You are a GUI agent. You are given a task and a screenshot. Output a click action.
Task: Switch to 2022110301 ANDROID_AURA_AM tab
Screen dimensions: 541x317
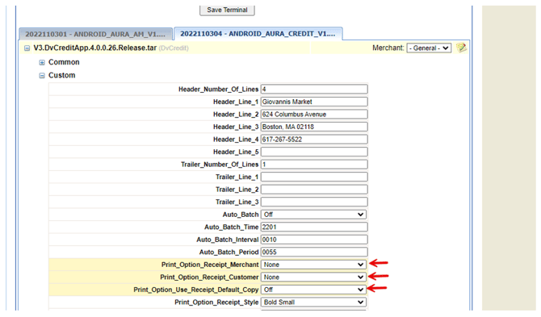(x=95, y=34)
